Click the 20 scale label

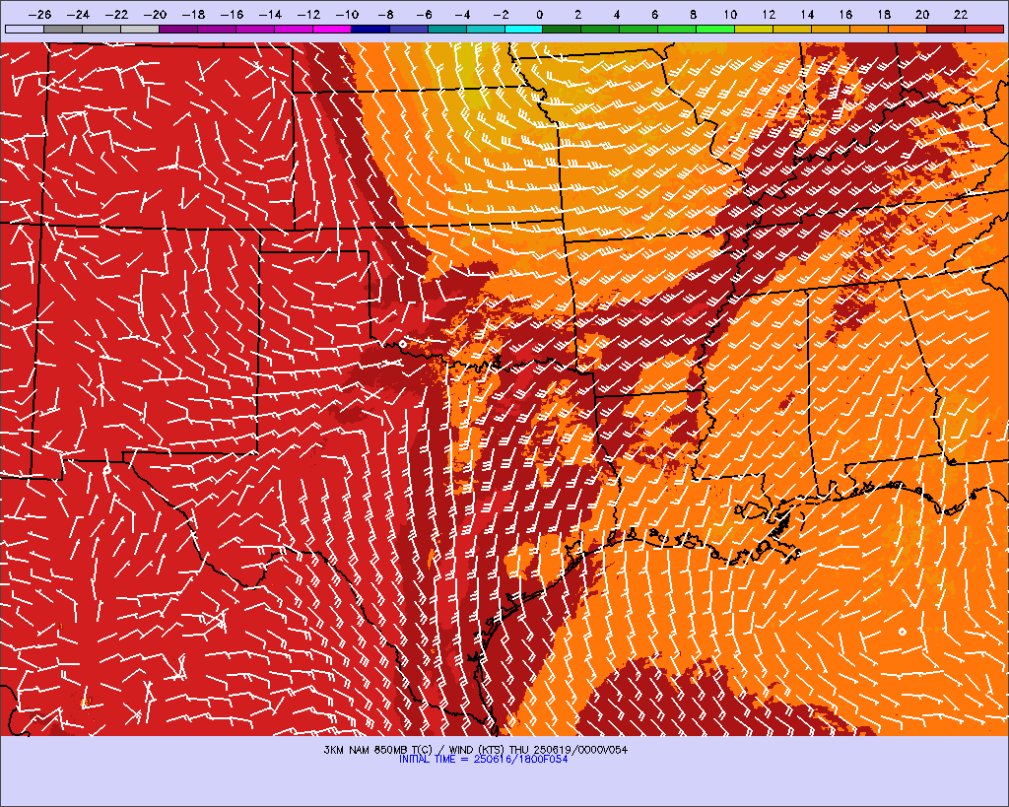(x=922, y=14)
